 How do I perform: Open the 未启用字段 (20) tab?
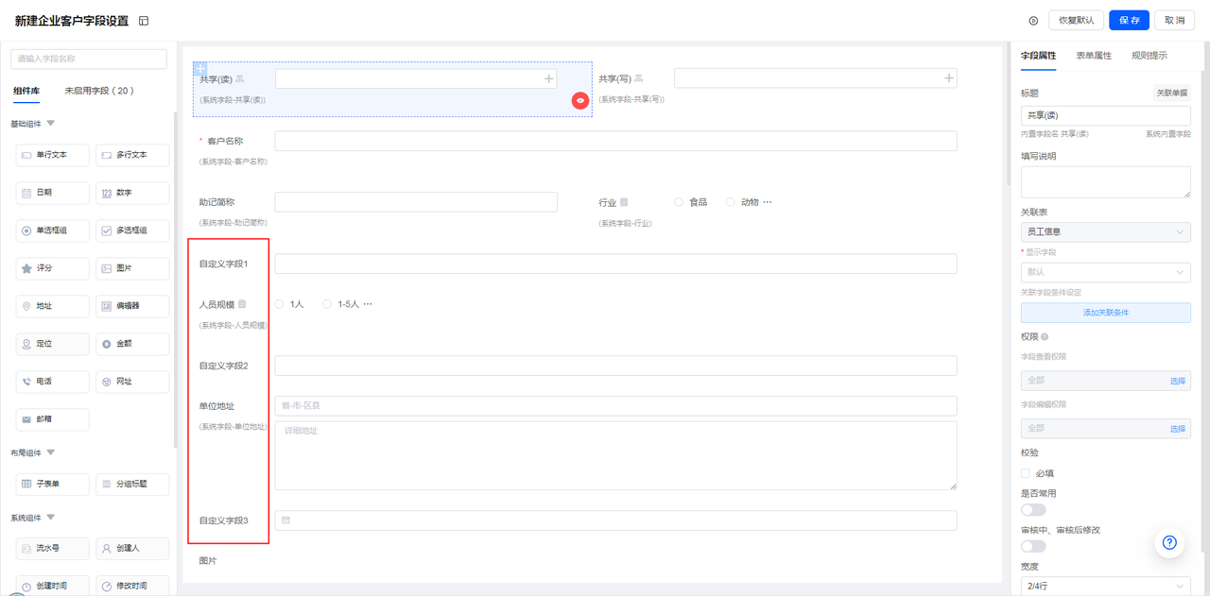coord(98,91)
